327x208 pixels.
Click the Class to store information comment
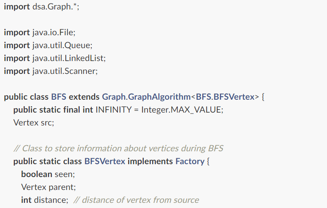tap(118, 148)
